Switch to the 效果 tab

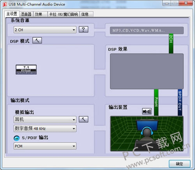click(40, 14)
